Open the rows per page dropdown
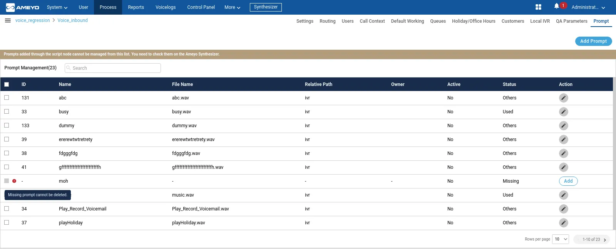The height and width of the screenshot is (249, 616). point(561,239)
